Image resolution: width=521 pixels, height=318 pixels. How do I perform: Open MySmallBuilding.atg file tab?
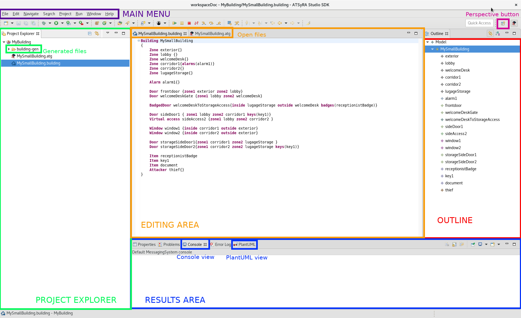click(x=212, y=33)
